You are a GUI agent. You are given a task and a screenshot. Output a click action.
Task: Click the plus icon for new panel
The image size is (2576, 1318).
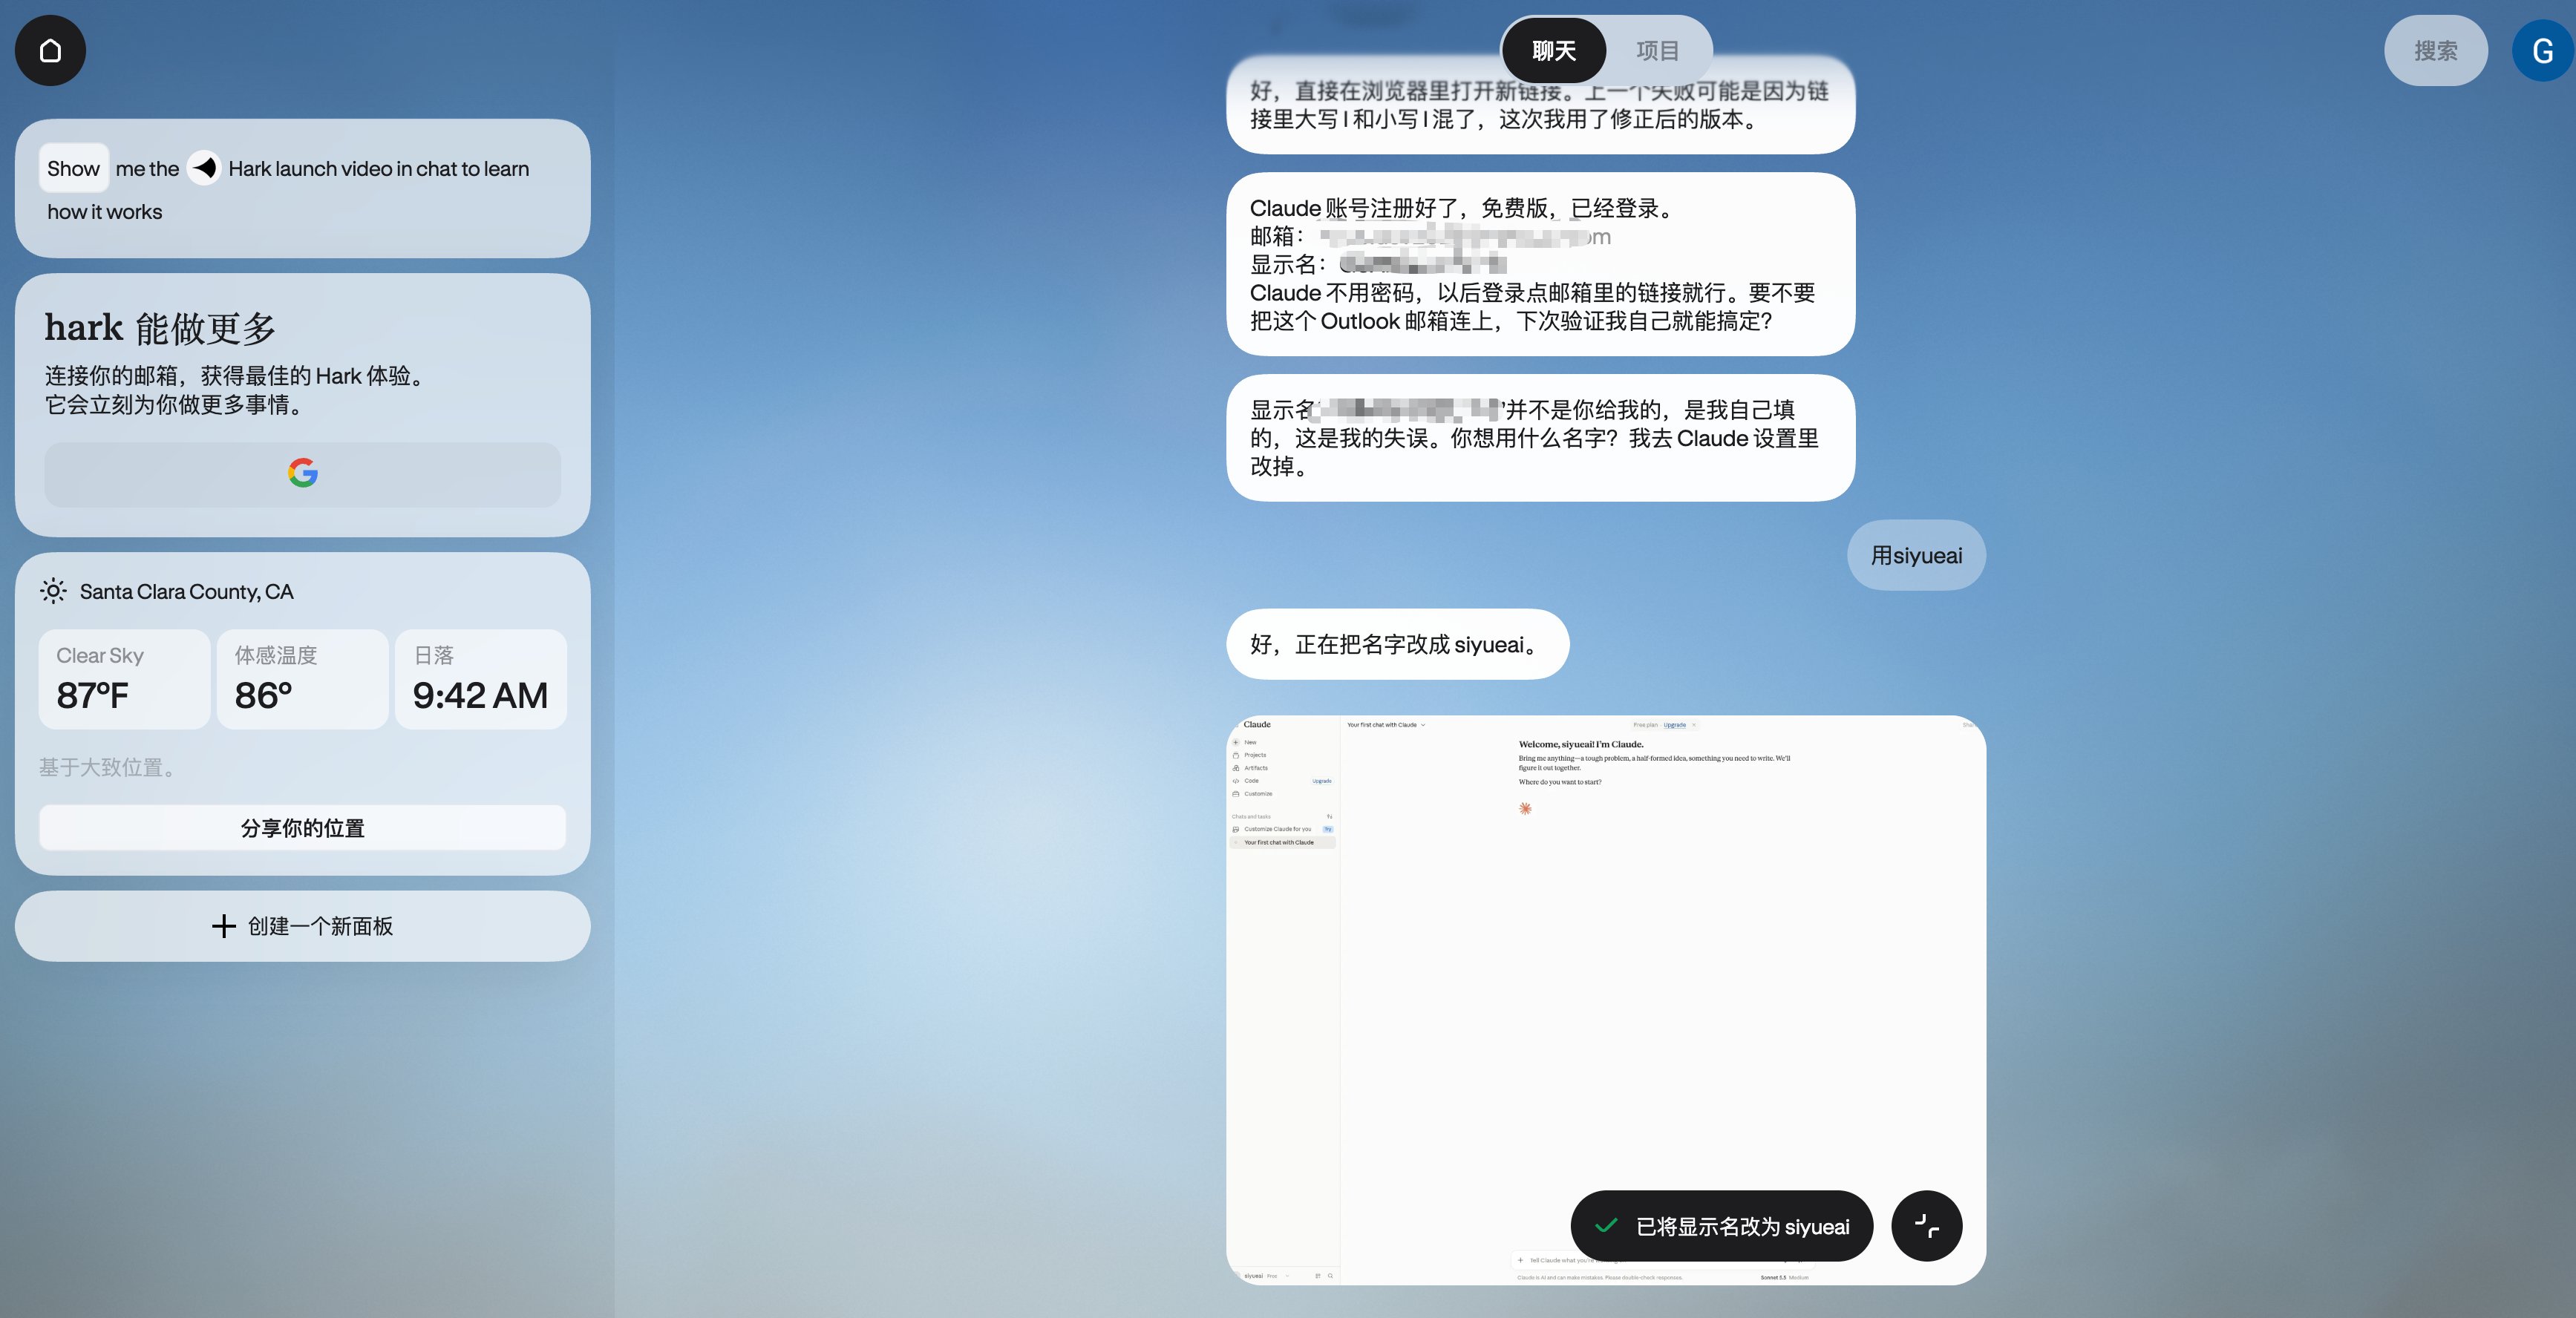[224, 926]
